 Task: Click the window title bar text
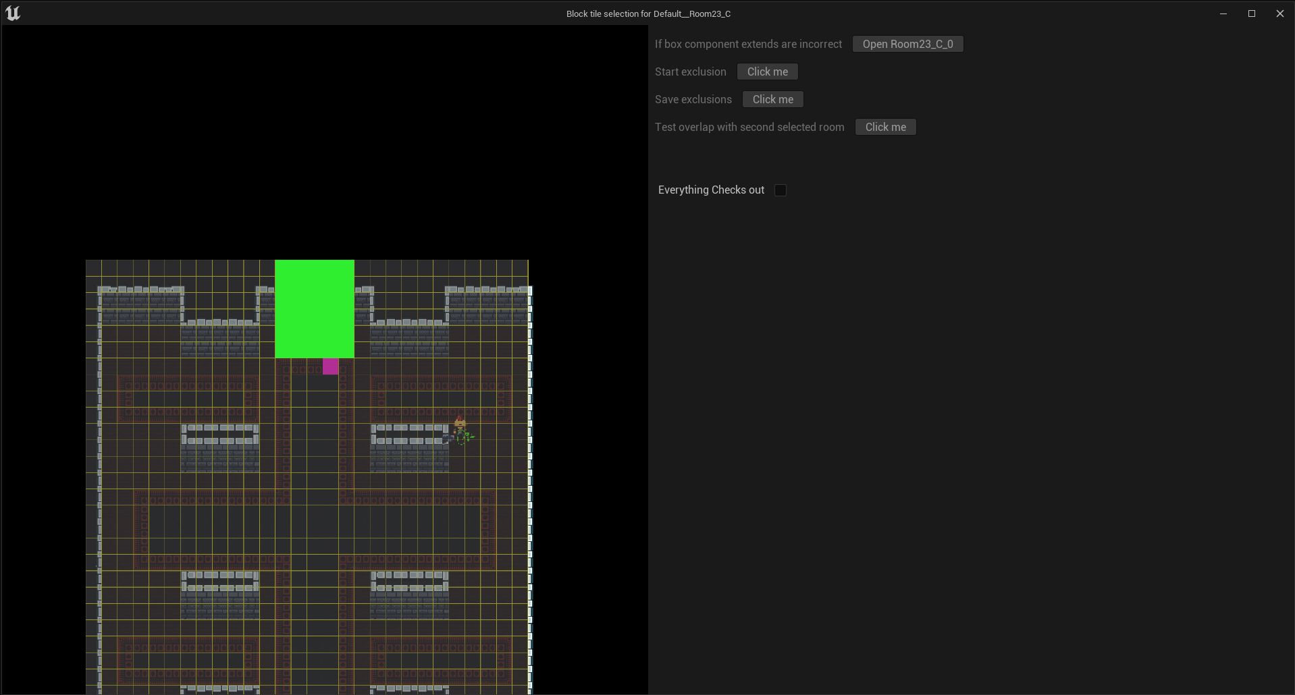pyautogui.click(x=647, y=13)
